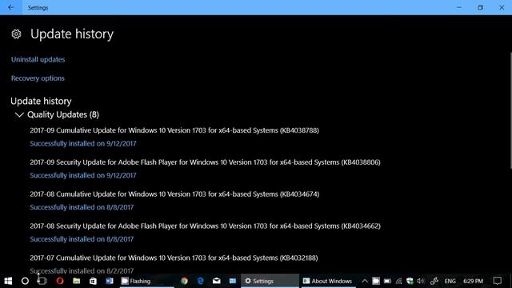Switch ENG input language indicator
Image resolution: width=512 pixels, height=288 pixels.
(x=450, y=281)
